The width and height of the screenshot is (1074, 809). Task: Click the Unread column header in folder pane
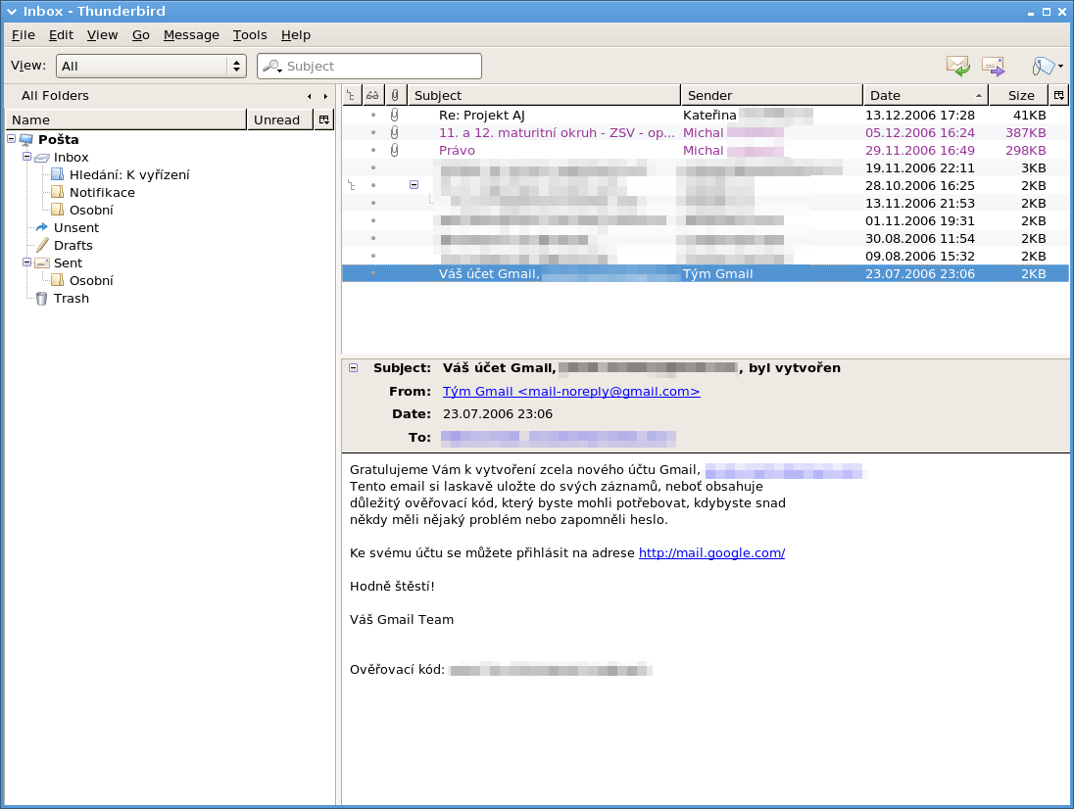tap(279, 119)
